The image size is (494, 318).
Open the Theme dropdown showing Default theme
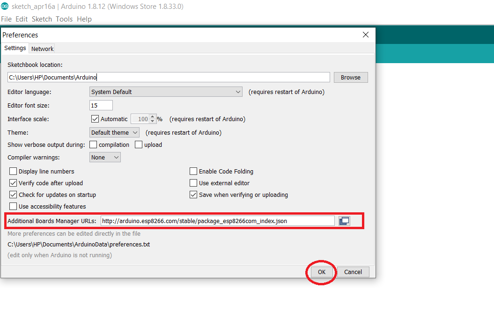114,132
